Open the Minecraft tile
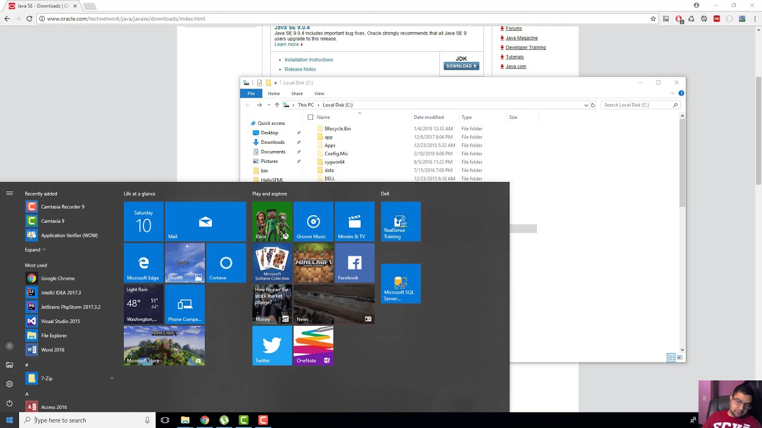 (x=313, y=263)
